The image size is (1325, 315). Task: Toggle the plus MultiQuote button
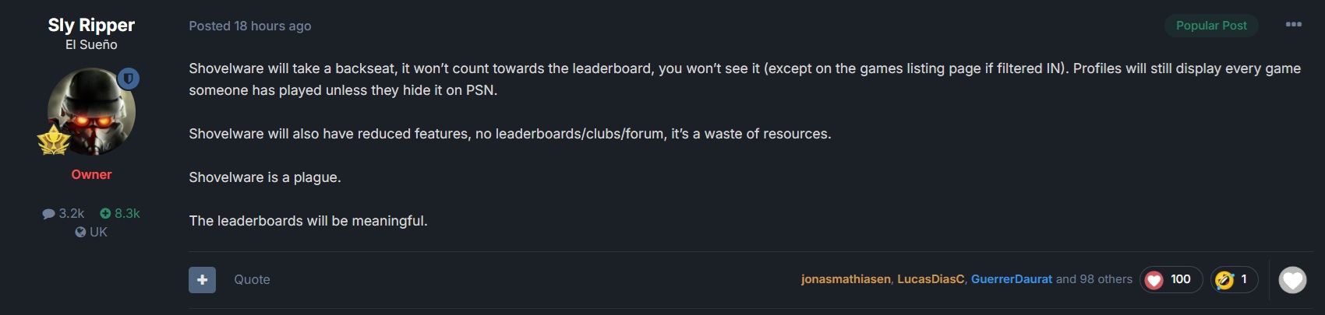[x=202, y=279]
